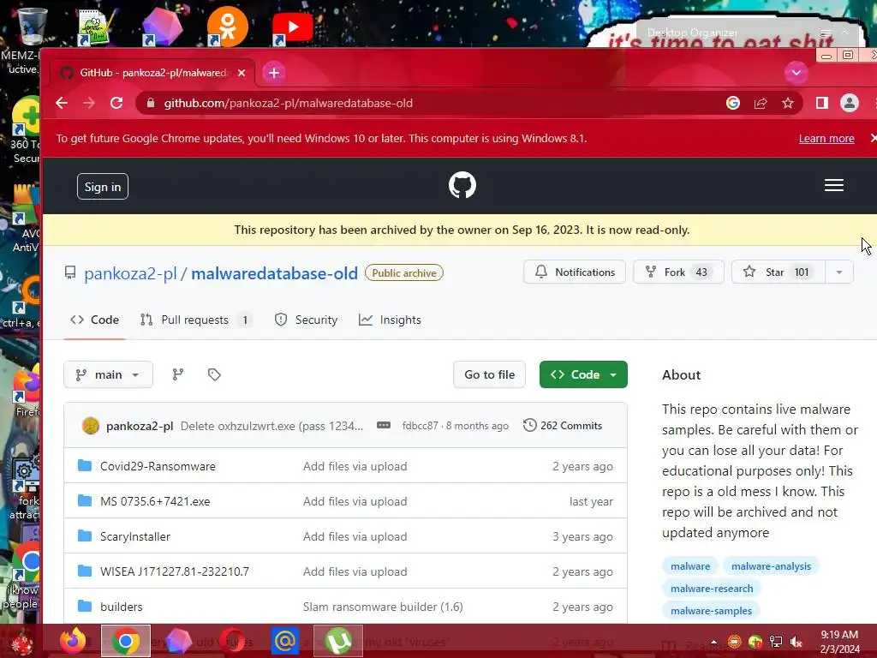Image resolution: width=877 pixels, height=658 pixels.
Task: Open the tab search dropdown arrow
Action: tap(796, 73)
